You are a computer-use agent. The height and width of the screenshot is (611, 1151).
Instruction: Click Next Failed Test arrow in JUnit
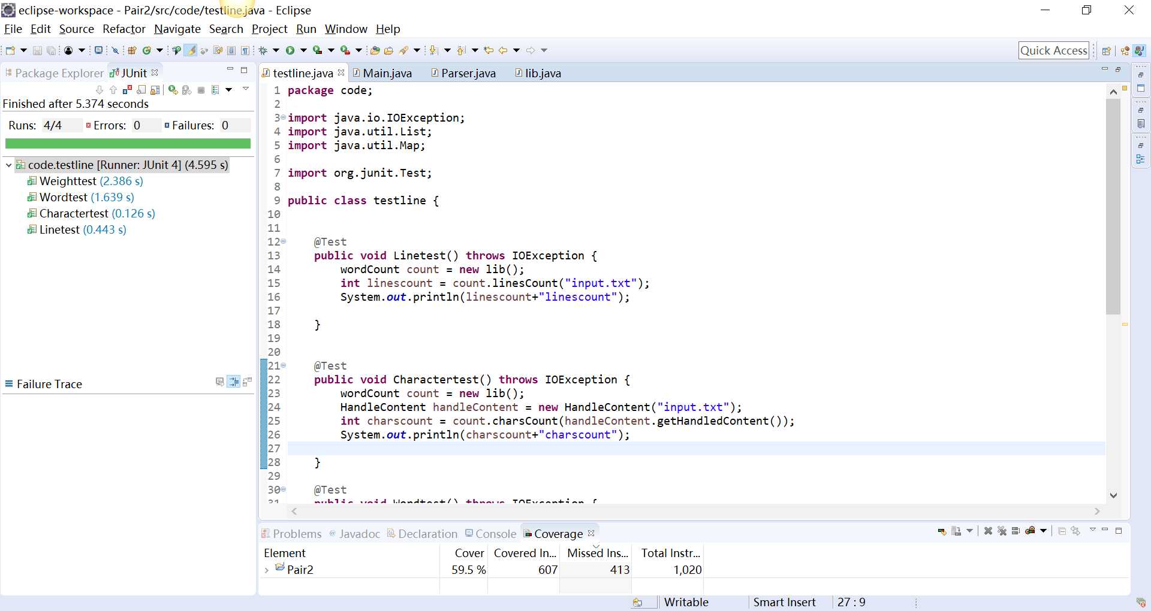100,90
